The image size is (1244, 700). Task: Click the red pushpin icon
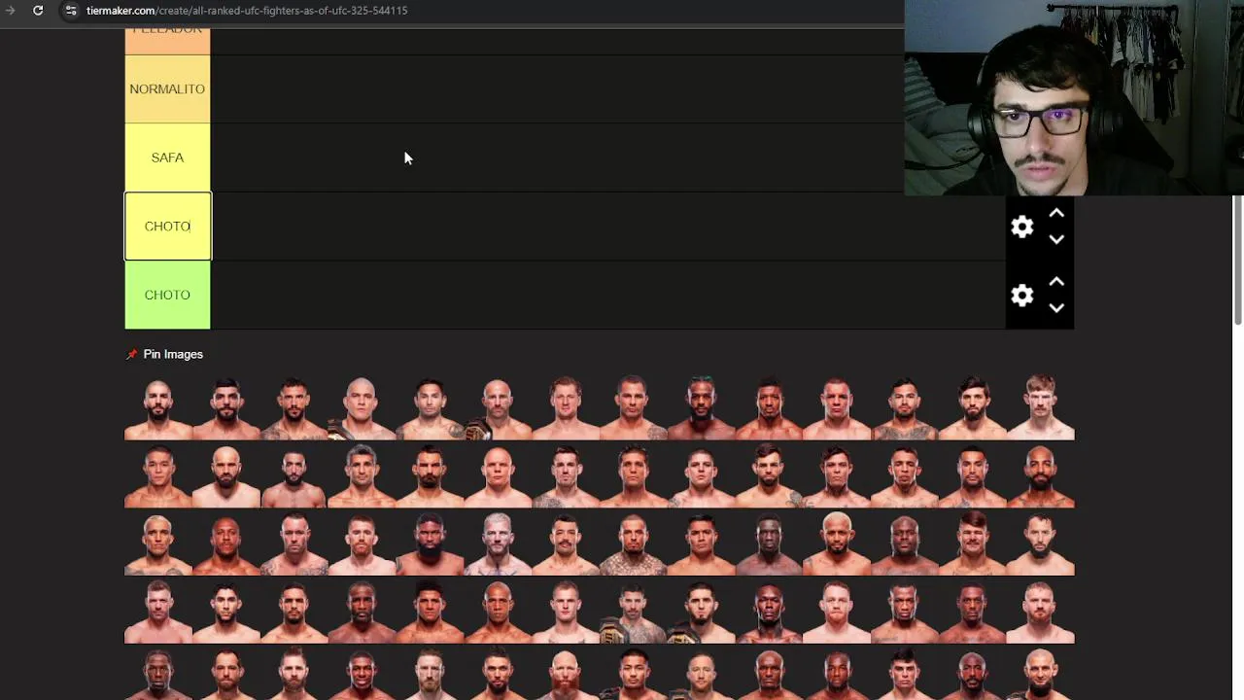132,355
